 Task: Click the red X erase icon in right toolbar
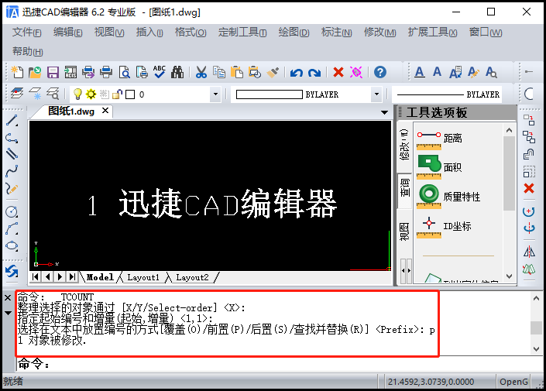(x=529, y=188)
